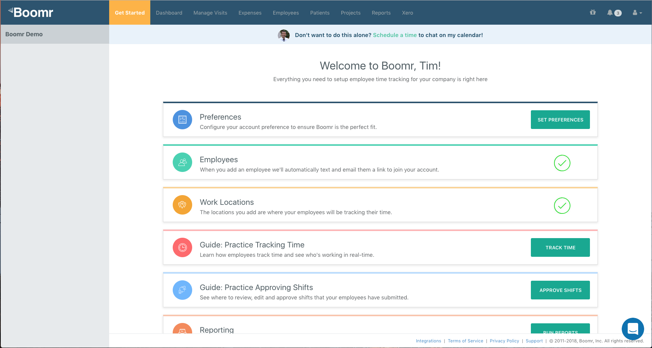Click the Preferences heading
The height and width of the screenshot is (348, 652).
click(x=221, y=117)
